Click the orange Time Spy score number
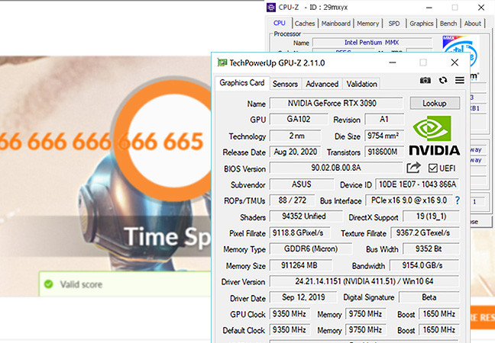The width and height of the screenshot is (495, 343). (101, 142)
